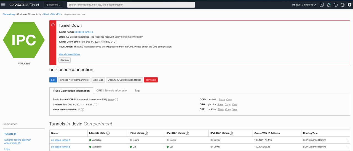Show the full OCID

222,100
